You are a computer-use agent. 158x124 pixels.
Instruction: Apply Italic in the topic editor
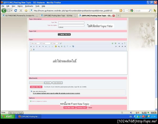pyautogui.click(x=34, y=47)
